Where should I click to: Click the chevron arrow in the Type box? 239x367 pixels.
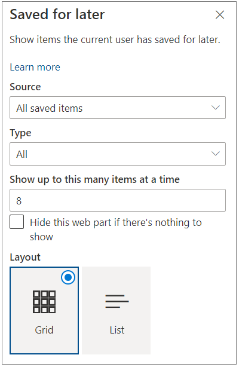coord(215,154)
